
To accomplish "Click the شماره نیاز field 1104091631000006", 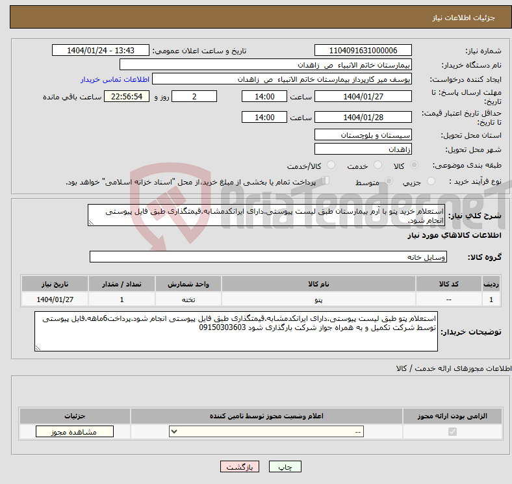I will click(x=363, y=50).
